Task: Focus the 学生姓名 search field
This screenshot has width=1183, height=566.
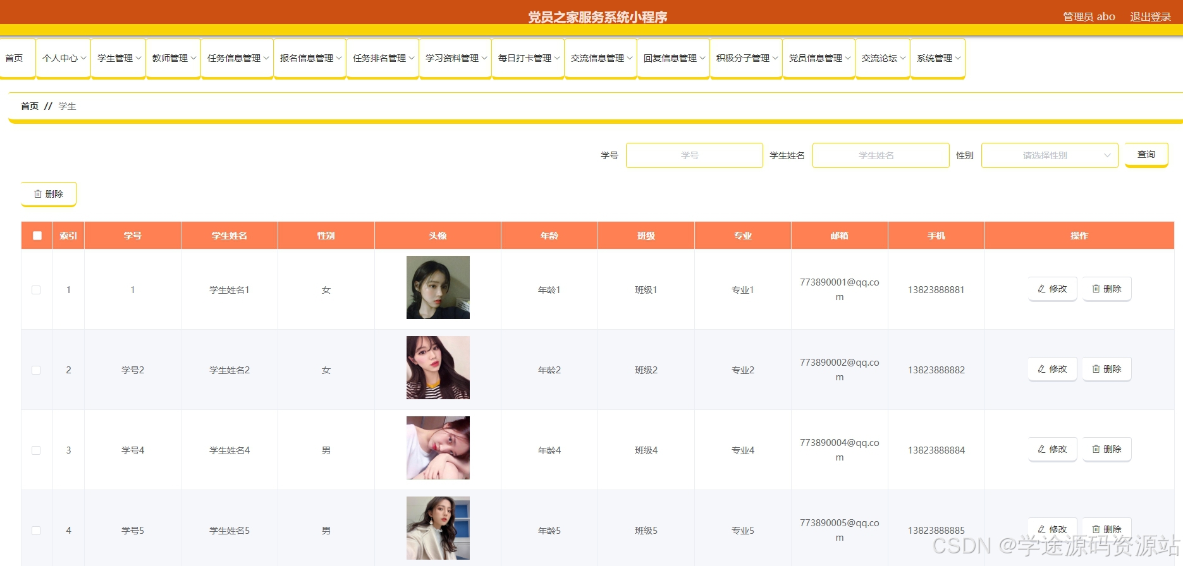Action: coord(881,155)
